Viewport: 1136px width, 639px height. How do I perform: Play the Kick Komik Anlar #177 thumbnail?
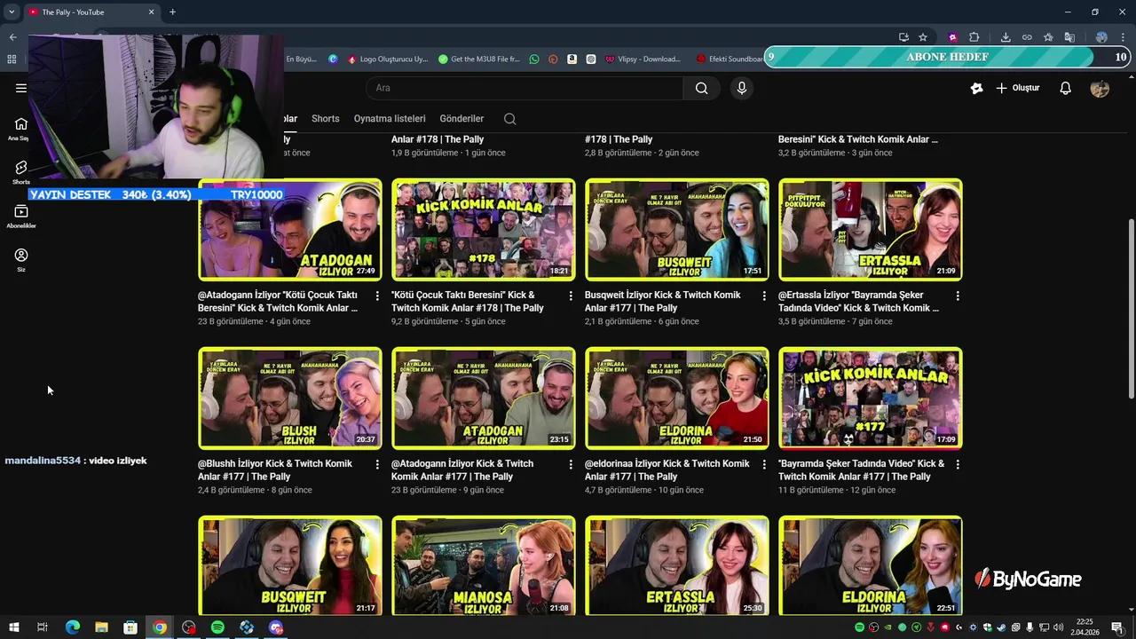click(x=871, y=398)
